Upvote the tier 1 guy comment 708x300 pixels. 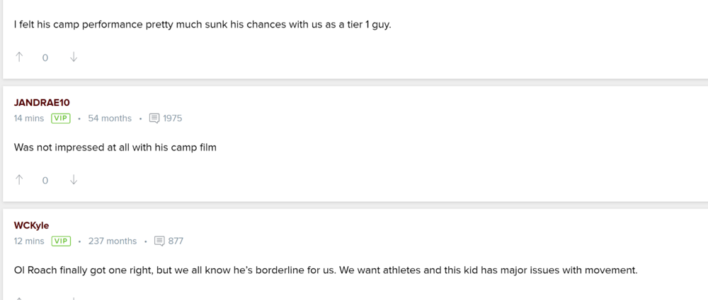(19, 57)
